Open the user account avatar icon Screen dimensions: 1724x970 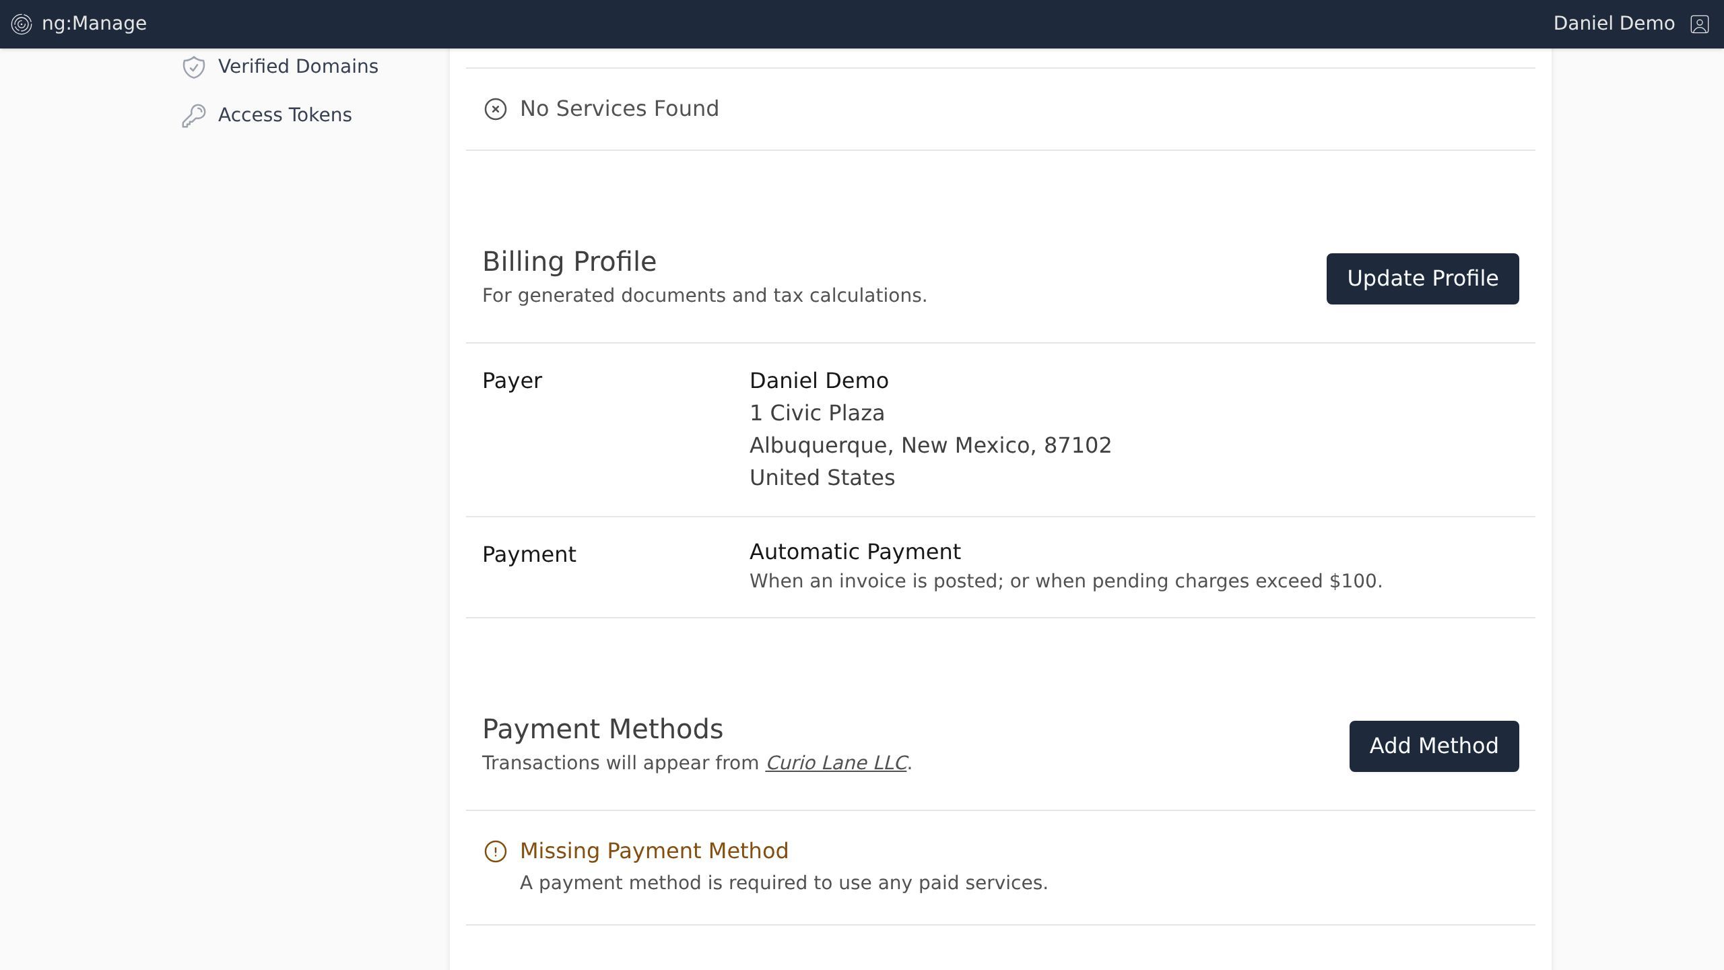tap(1699, 24)
